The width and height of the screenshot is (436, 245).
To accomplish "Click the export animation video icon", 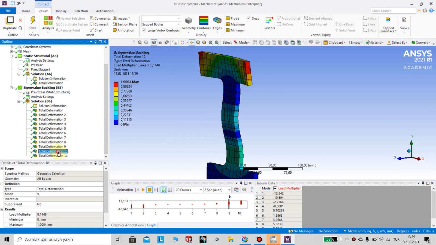I will [236, 190].
